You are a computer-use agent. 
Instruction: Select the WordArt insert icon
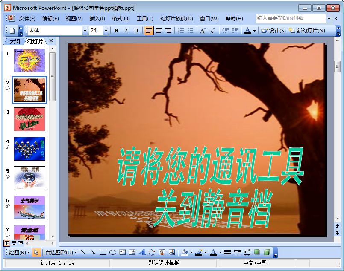point(142,252)
